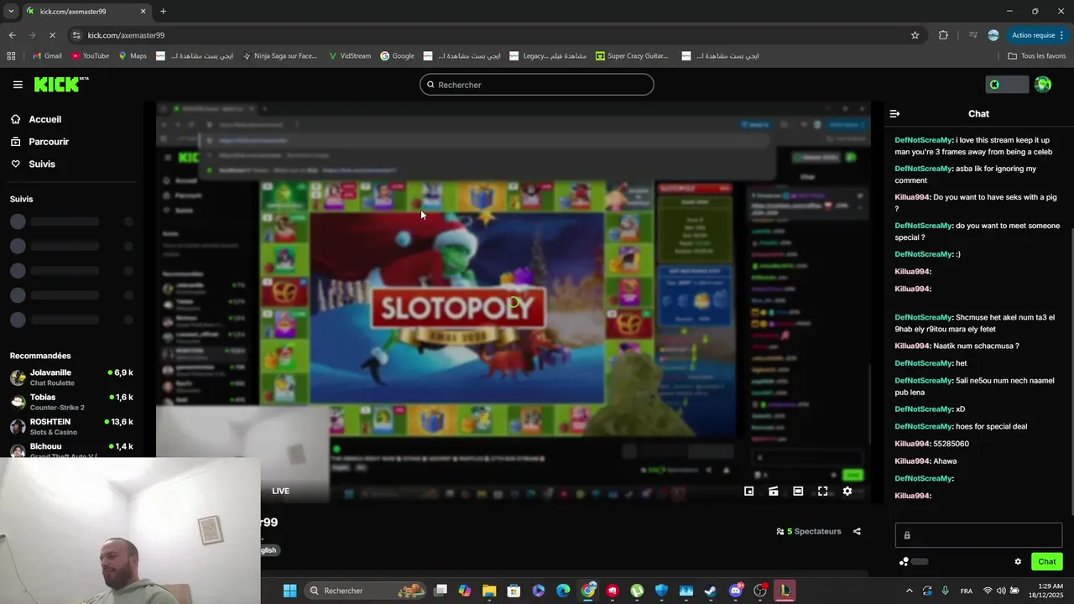Open the Gmail bookmark

tap(47, 56)
